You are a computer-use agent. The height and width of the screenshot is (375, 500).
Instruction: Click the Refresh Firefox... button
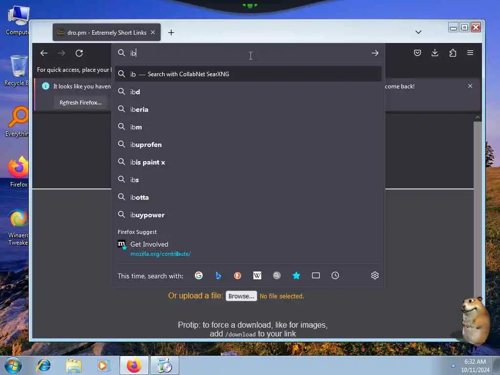[81, 103]
